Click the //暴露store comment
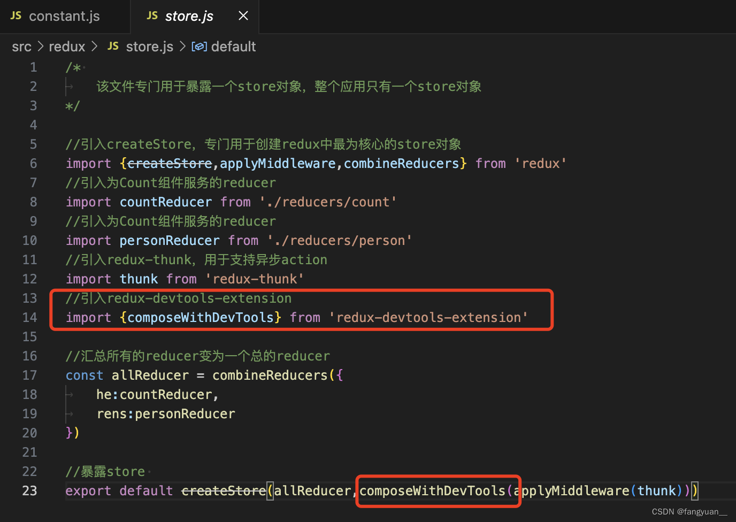 point(105,472)
